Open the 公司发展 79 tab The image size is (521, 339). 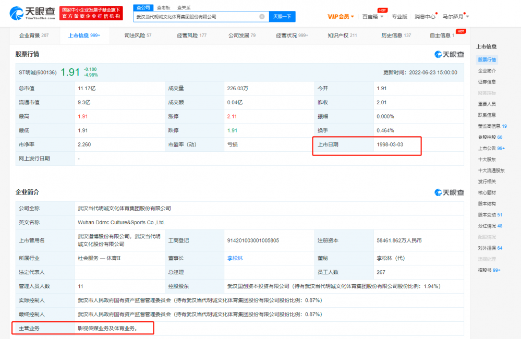(x=242, y=35)
